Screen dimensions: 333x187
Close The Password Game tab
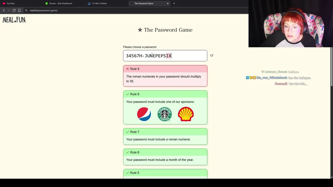[168, 3]
